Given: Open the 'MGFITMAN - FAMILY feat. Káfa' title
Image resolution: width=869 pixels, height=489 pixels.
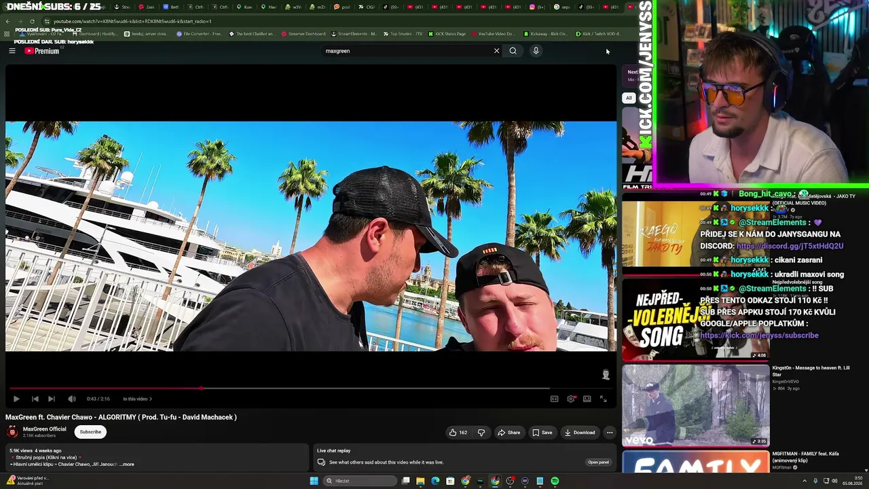Looking at the screenshot, I should pos(805,458).
